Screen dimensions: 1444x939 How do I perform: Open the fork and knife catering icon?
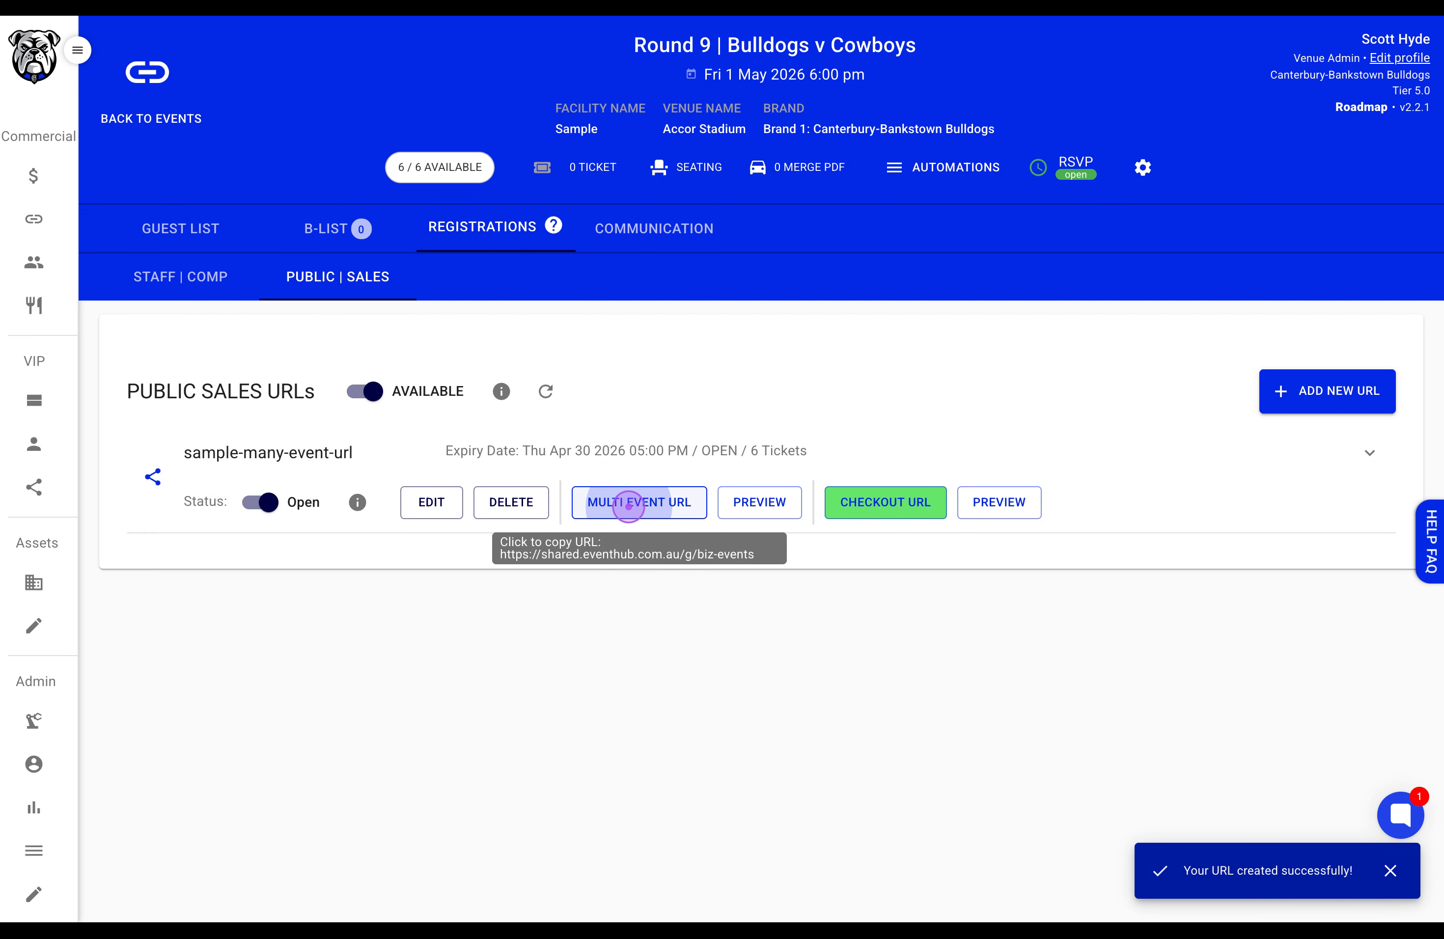pyautogui.click(x=33, y=305)
